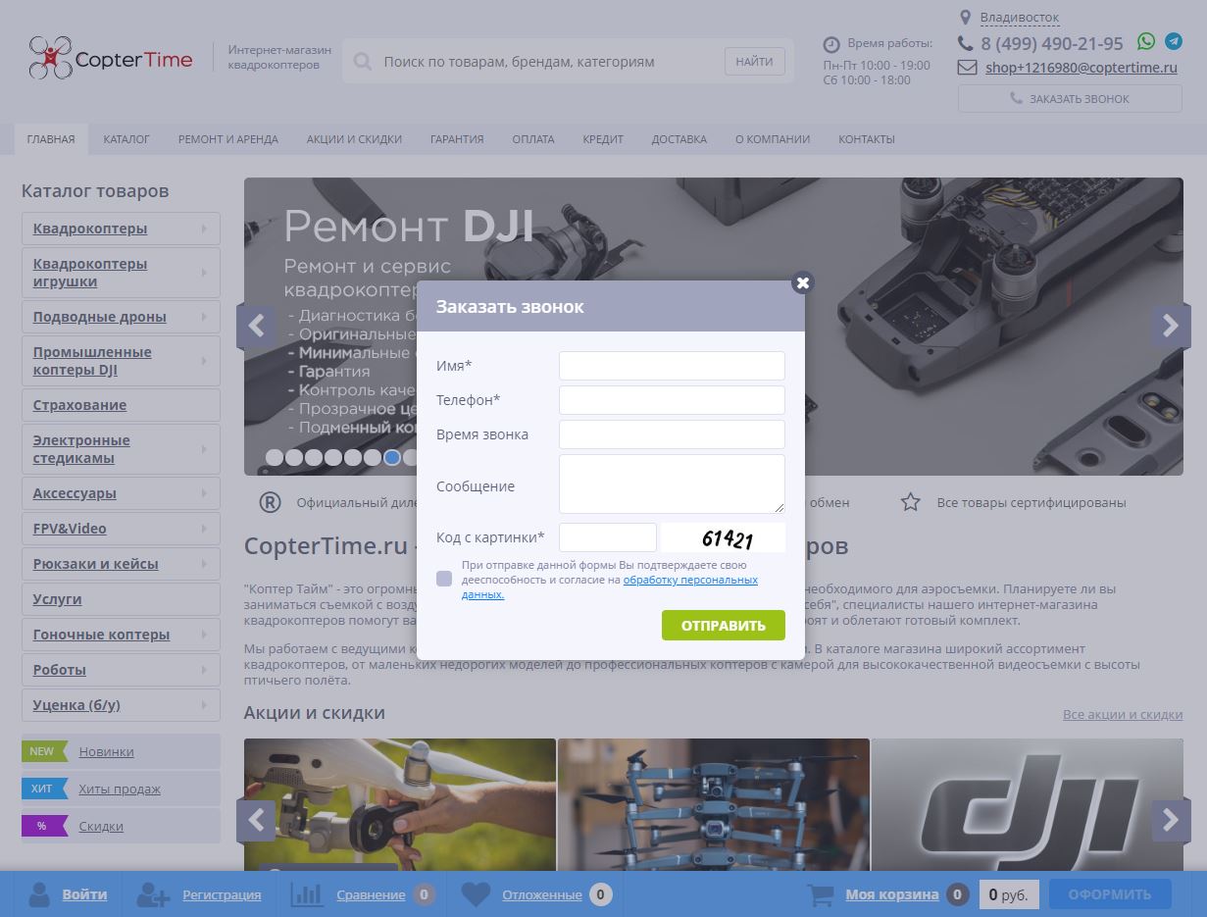Open the Контакты menu item

[867, 139]
